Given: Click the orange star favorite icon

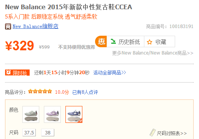Looking at the screenshot, I should (149, 42).
